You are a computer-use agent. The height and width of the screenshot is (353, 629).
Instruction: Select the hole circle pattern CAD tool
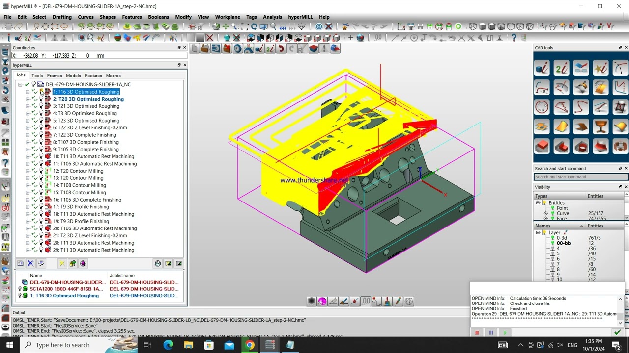click(542, 107)
